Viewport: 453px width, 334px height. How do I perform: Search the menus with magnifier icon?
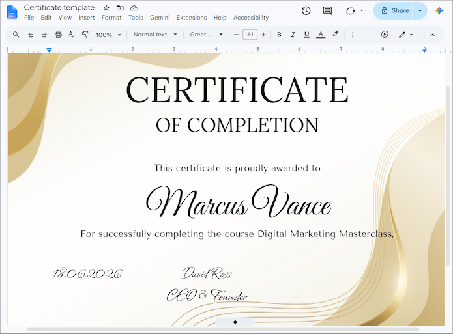(x=16, y=35)
